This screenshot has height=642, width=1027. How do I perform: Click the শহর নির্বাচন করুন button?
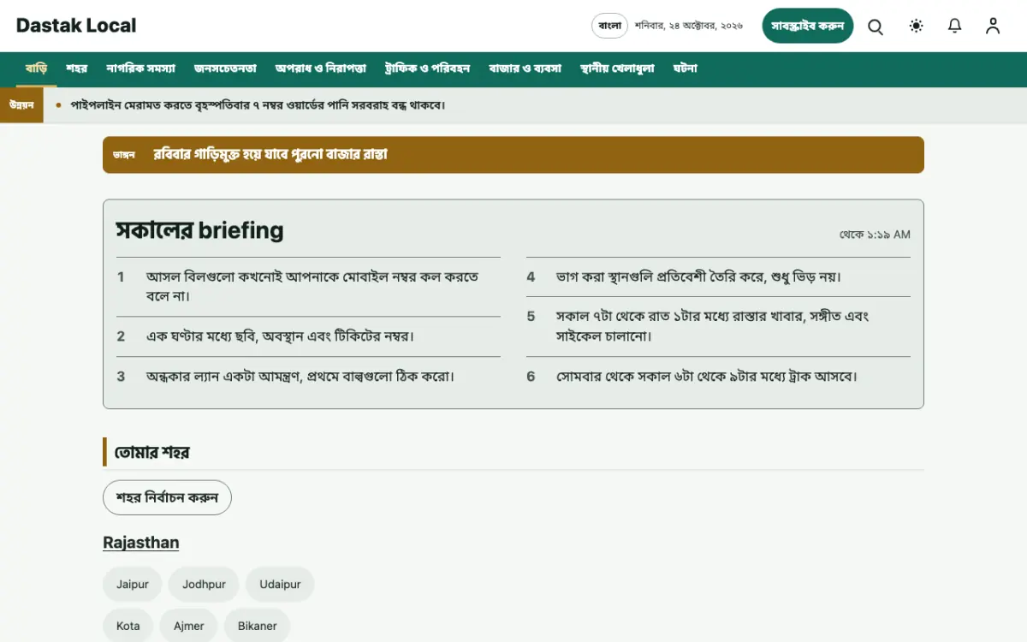167,497
